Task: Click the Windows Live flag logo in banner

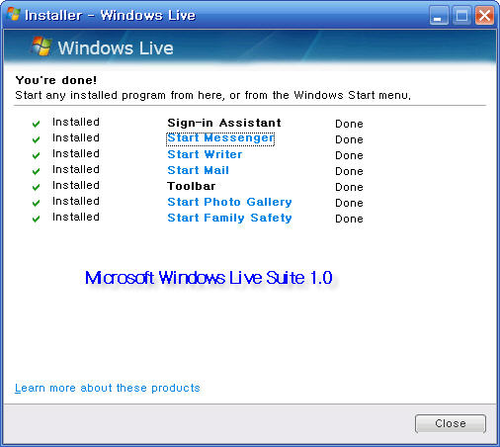Action: [x=42, y=46]
